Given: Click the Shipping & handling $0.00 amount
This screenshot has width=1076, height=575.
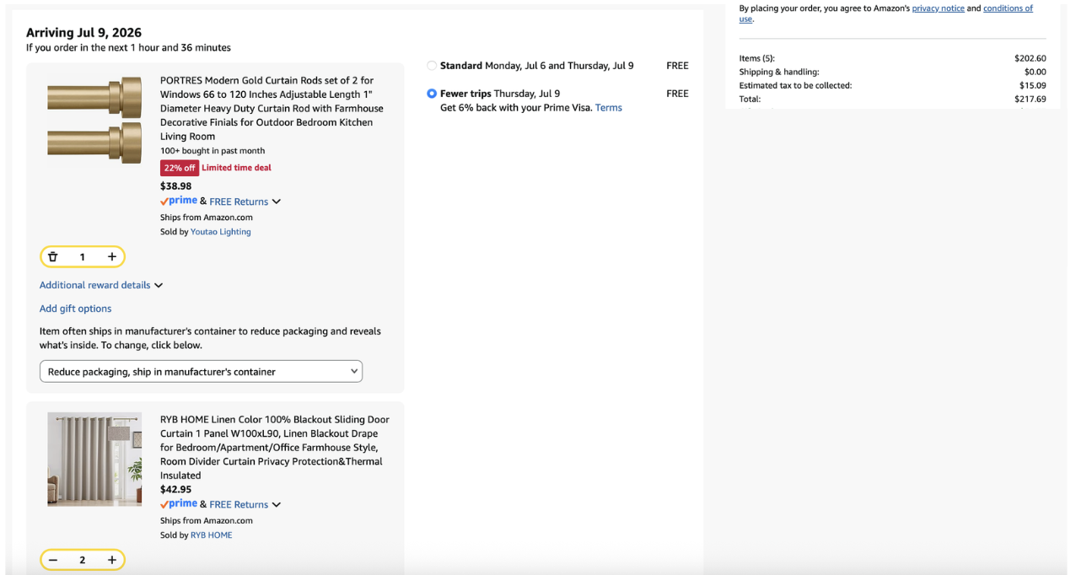Looking at the screenshot, I should coord(1035,72).
